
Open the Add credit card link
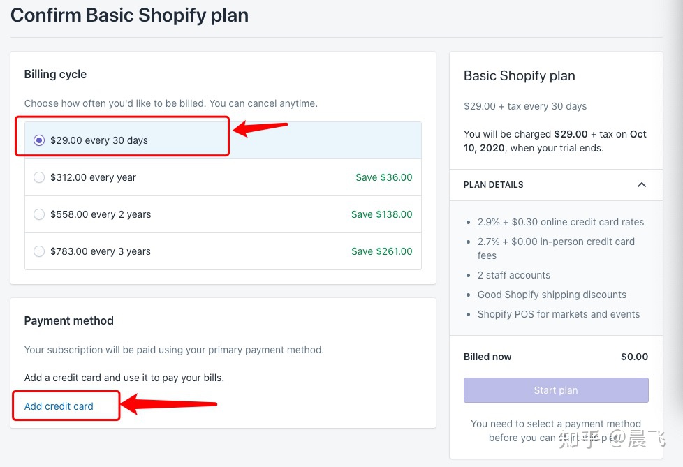pos(59,406)
